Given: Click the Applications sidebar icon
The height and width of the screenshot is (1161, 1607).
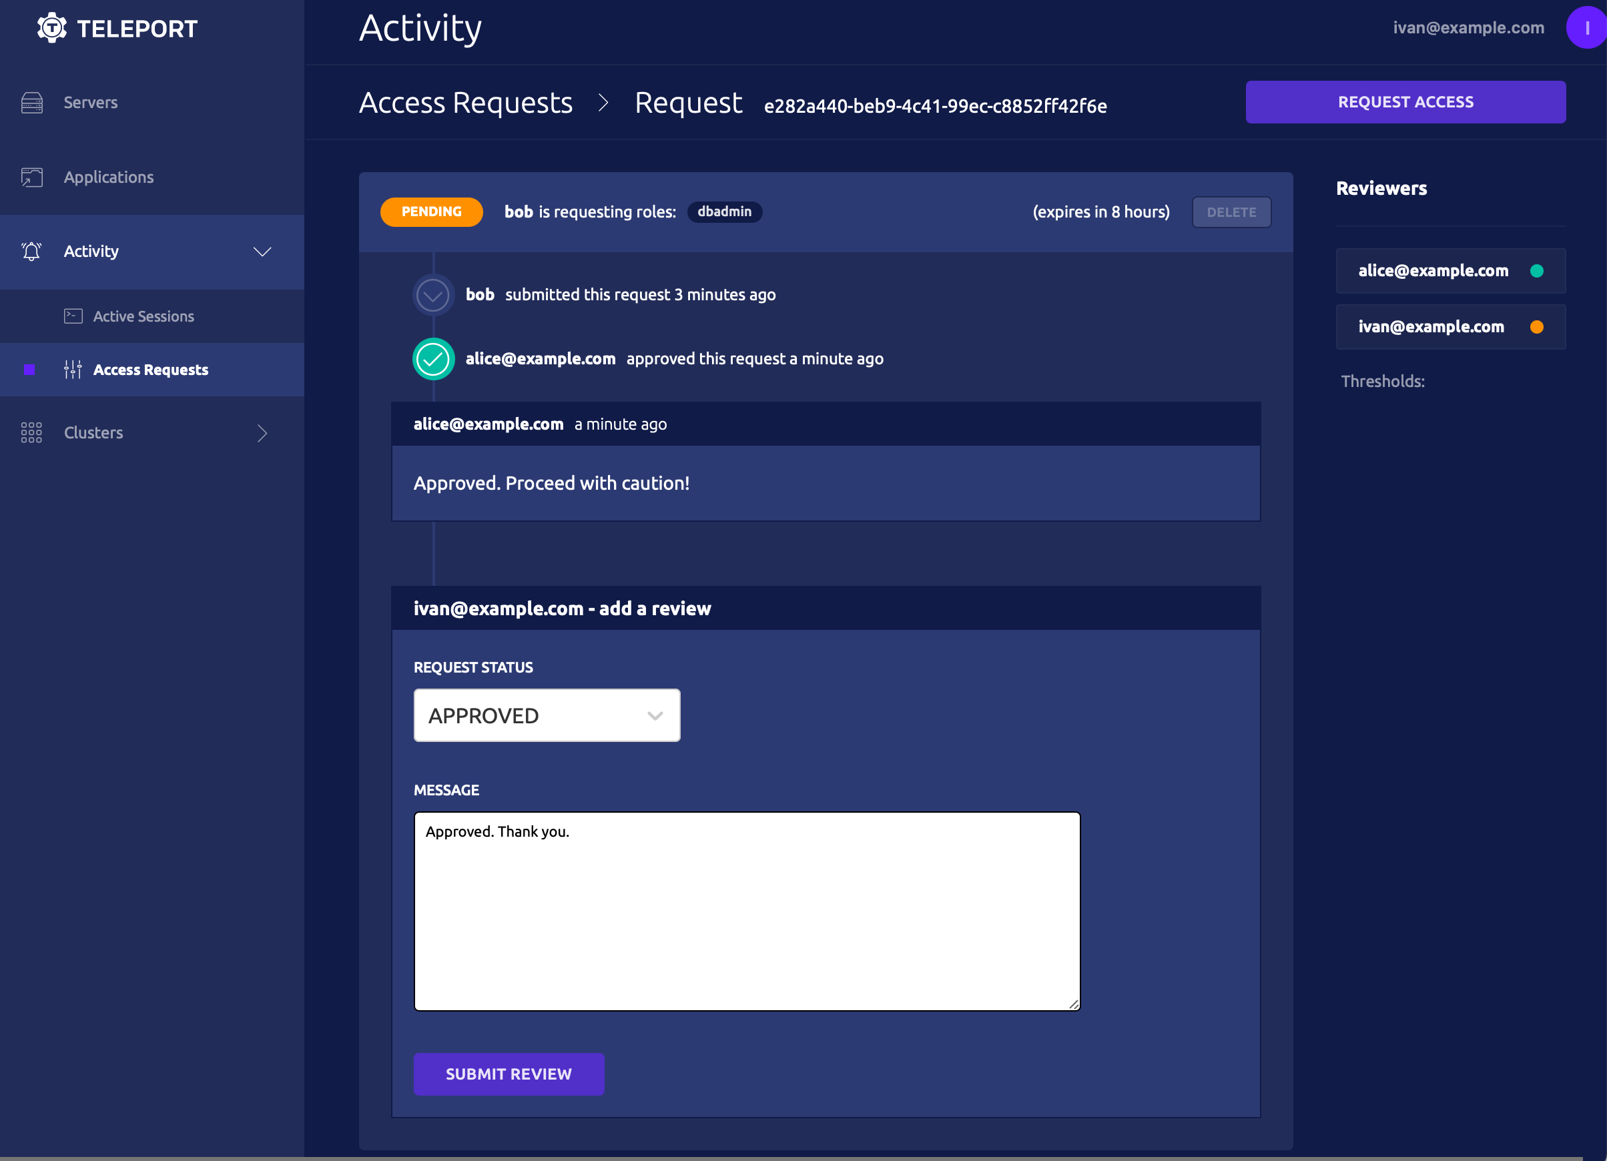Looking at the screenshot, I should point(33,176).
